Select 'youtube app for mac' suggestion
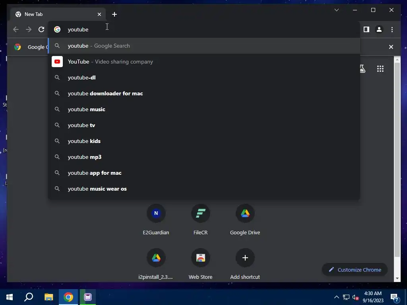Viewport: 407px width, 305px height. [204, 173]
